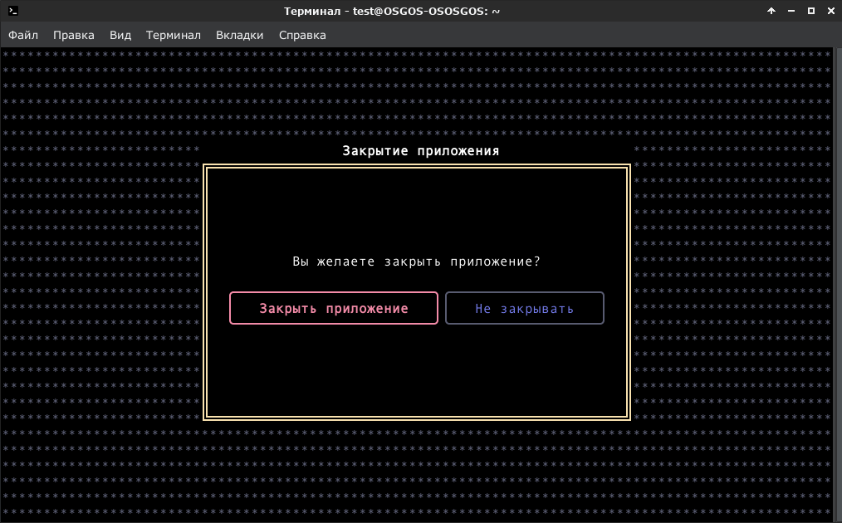Open the Справка menu
This screenshot has height=523, width=842.
(x=302, y=35)
